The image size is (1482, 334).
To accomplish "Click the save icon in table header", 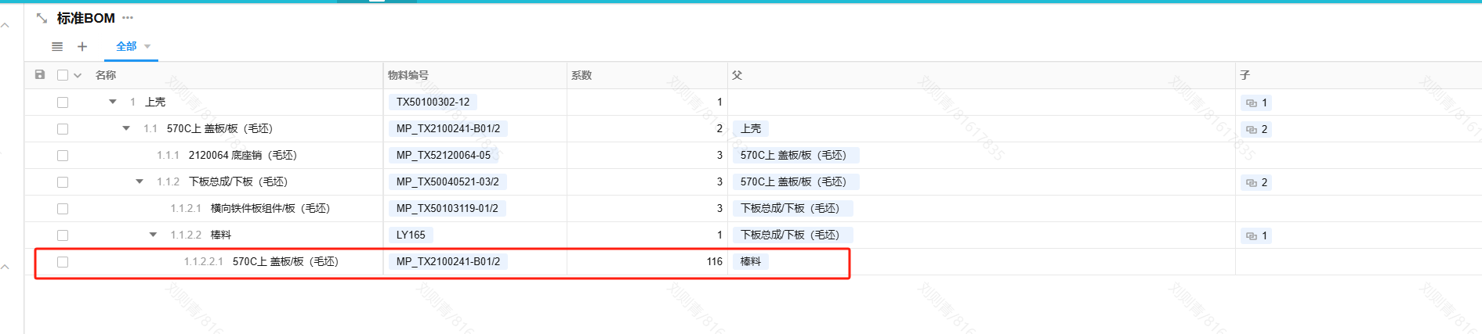I will point(40,75).
